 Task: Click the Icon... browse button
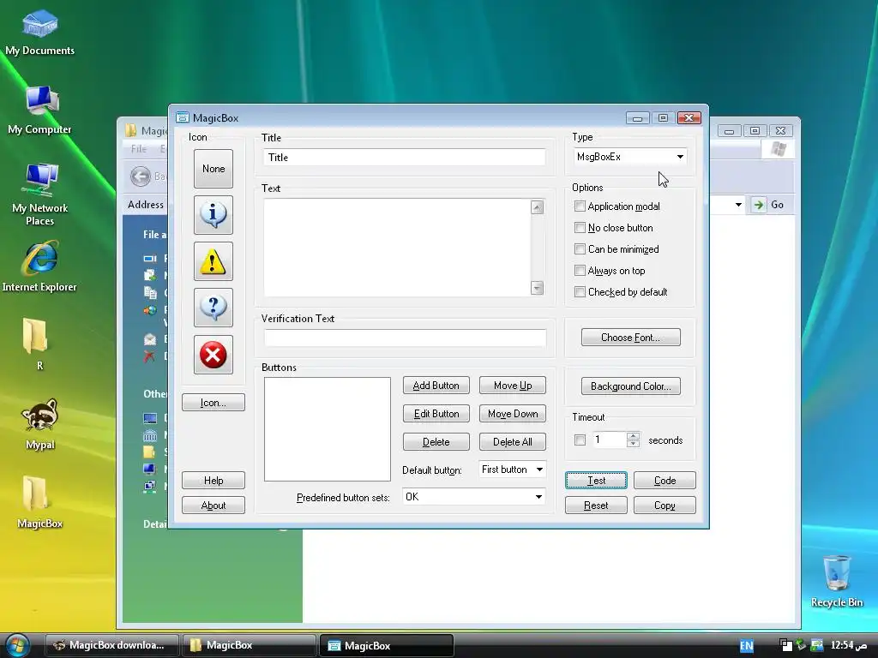click(x=213, y=403)
